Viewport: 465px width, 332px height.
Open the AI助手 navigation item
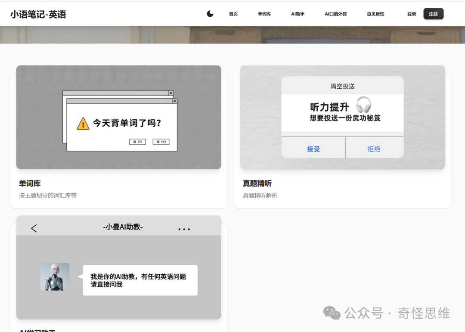(297, 14)
